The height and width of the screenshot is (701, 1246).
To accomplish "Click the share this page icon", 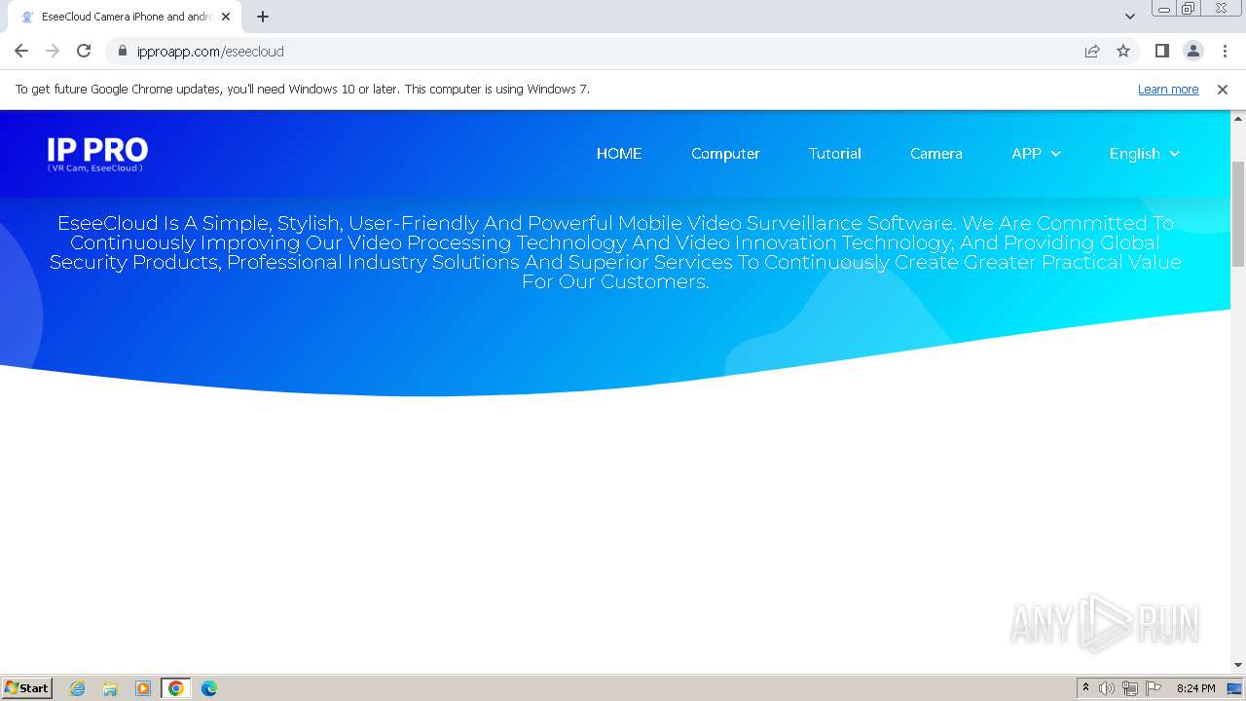I will (1092, 51).
